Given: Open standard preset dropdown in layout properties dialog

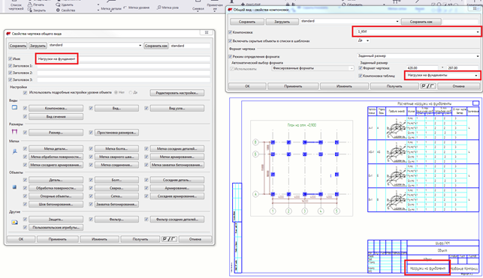Looking at the screenshot, I should 349,21.
